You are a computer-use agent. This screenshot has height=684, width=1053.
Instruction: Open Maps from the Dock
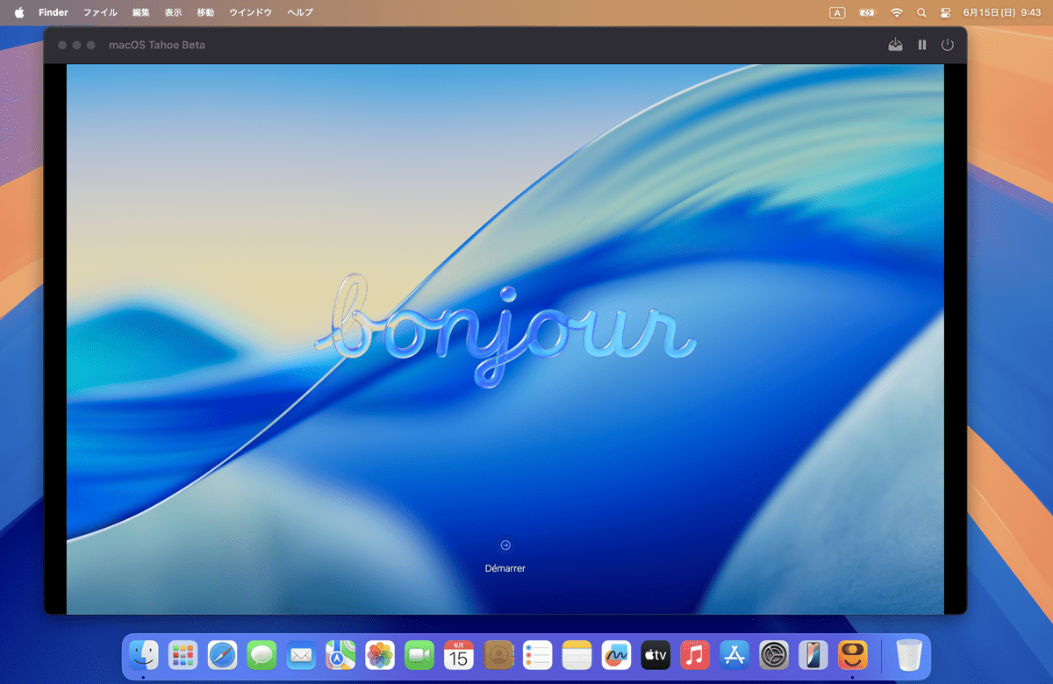click(340, 655)
